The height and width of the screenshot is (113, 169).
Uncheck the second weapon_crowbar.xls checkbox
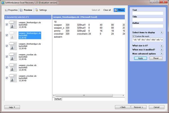7,67
